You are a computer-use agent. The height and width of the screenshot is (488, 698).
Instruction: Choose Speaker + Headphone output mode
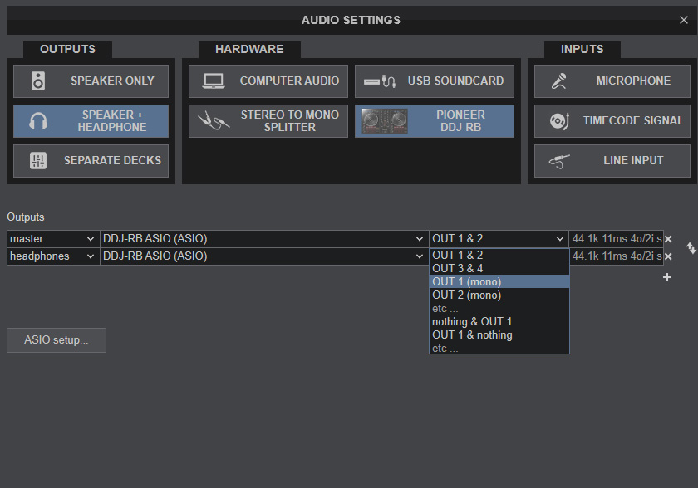(x=91, y=121)
